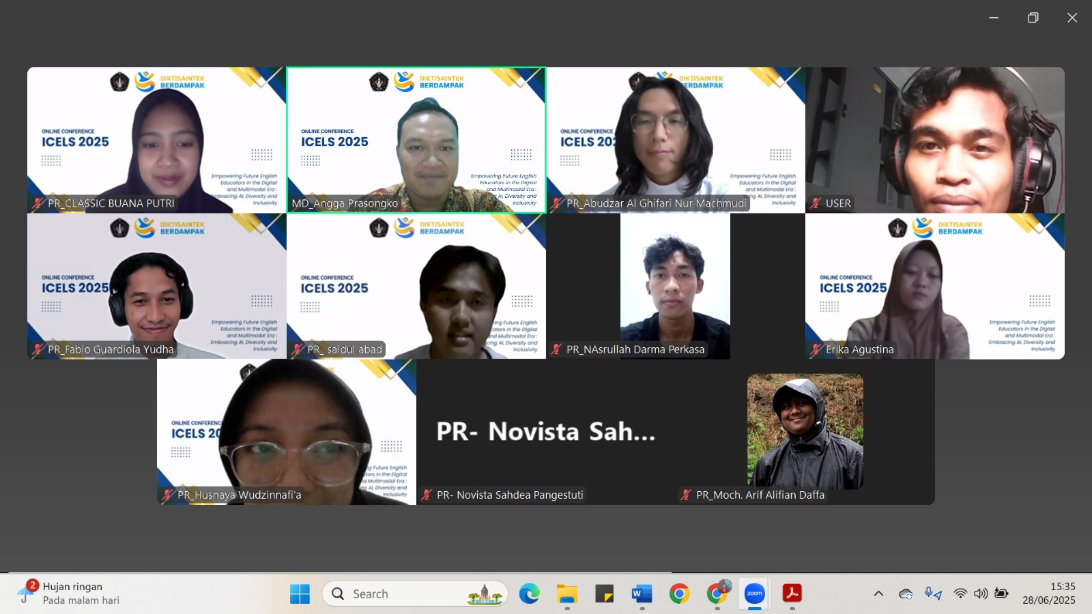The image size is (1092, 614).
Task: Open Wi-Fi network settings in tray
Action: tap(960, 594)
